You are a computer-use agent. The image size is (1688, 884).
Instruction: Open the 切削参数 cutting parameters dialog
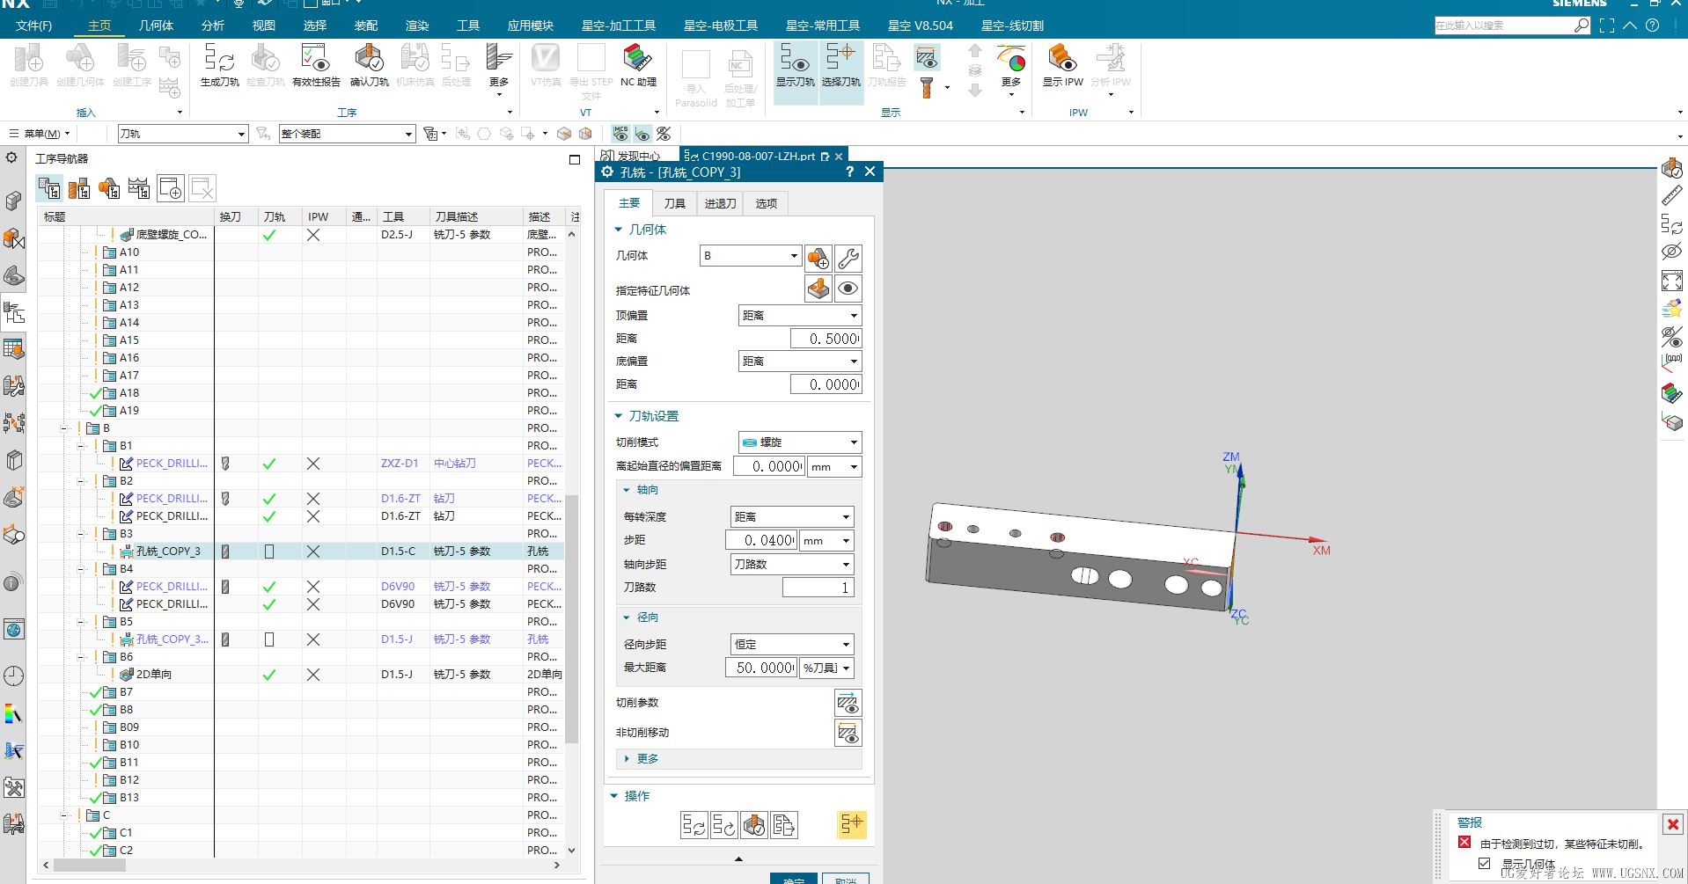(x=848, y=703)
